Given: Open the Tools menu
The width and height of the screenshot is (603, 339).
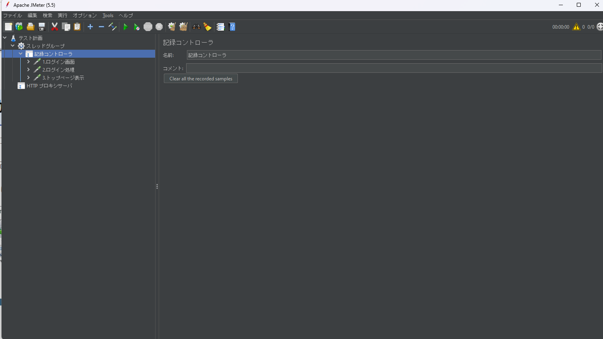Looking at the screenshot, I should point(108,16).
